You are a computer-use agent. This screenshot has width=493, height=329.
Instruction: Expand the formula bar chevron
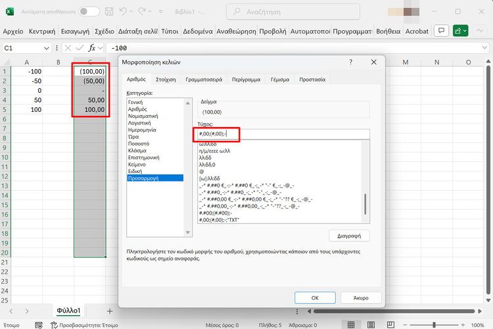[x=484, y=48]
